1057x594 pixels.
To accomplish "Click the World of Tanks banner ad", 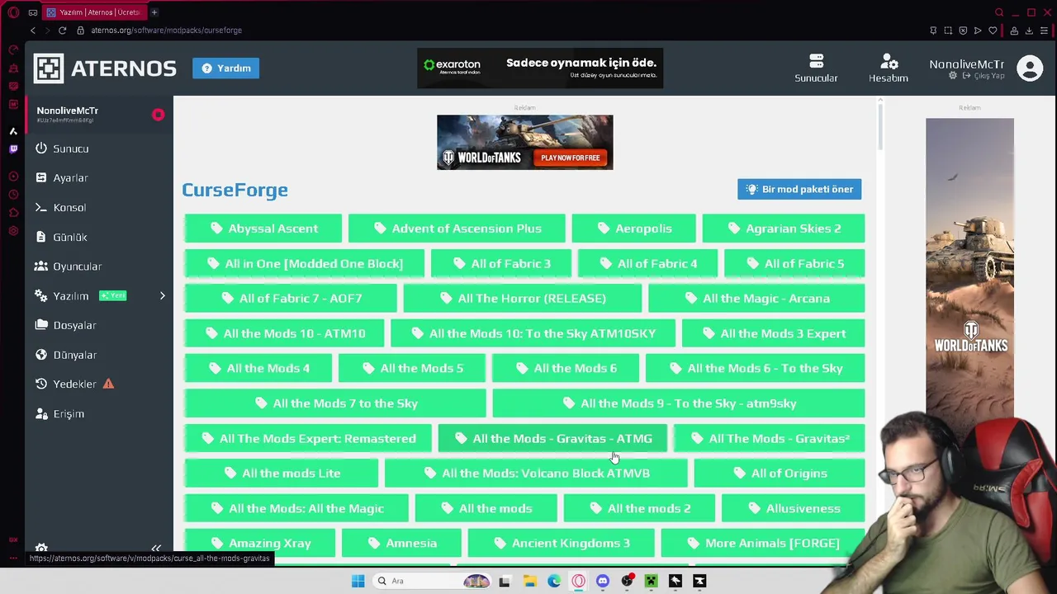I will [525, 143].
